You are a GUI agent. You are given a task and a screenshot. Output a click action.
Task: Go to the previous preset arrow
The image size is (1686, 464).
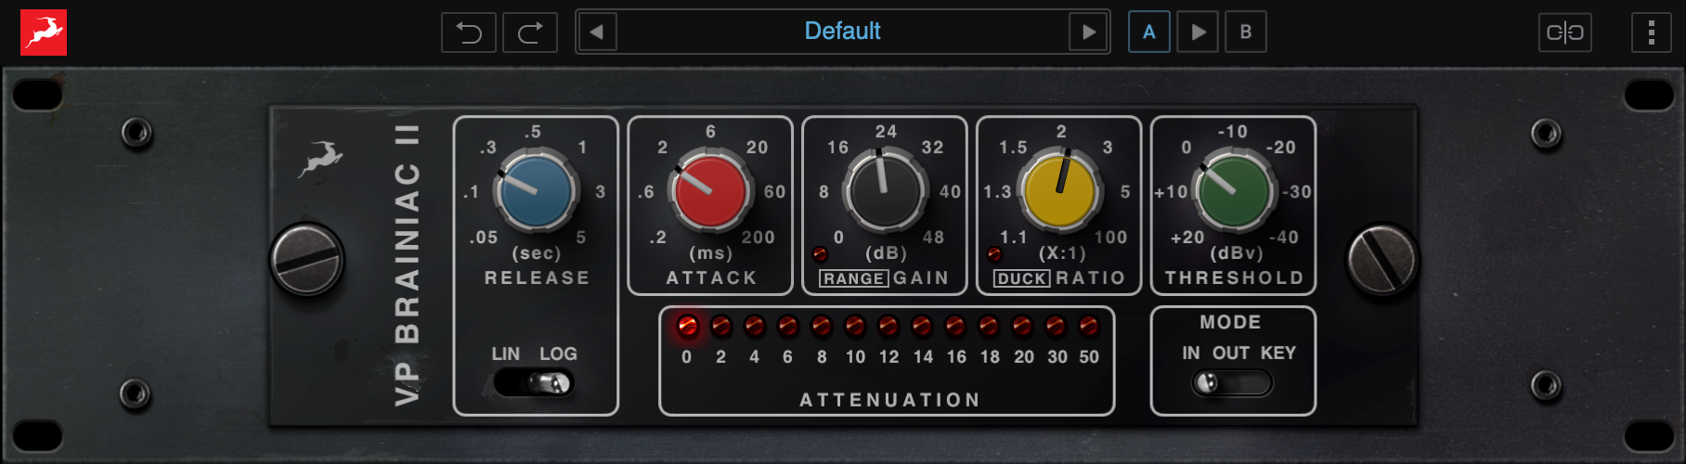597,32
